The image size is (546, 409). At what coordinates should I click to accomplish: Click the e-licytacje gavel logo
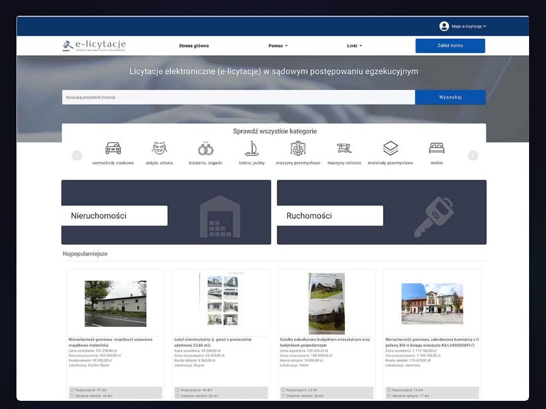coord(94,46)
